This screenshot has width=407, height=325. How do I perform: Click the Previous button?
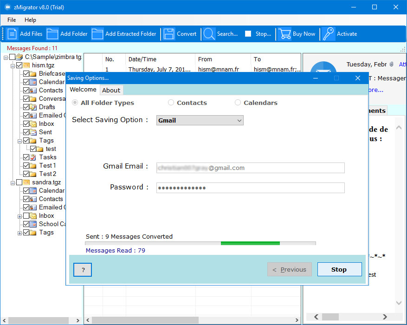[290, 269]
